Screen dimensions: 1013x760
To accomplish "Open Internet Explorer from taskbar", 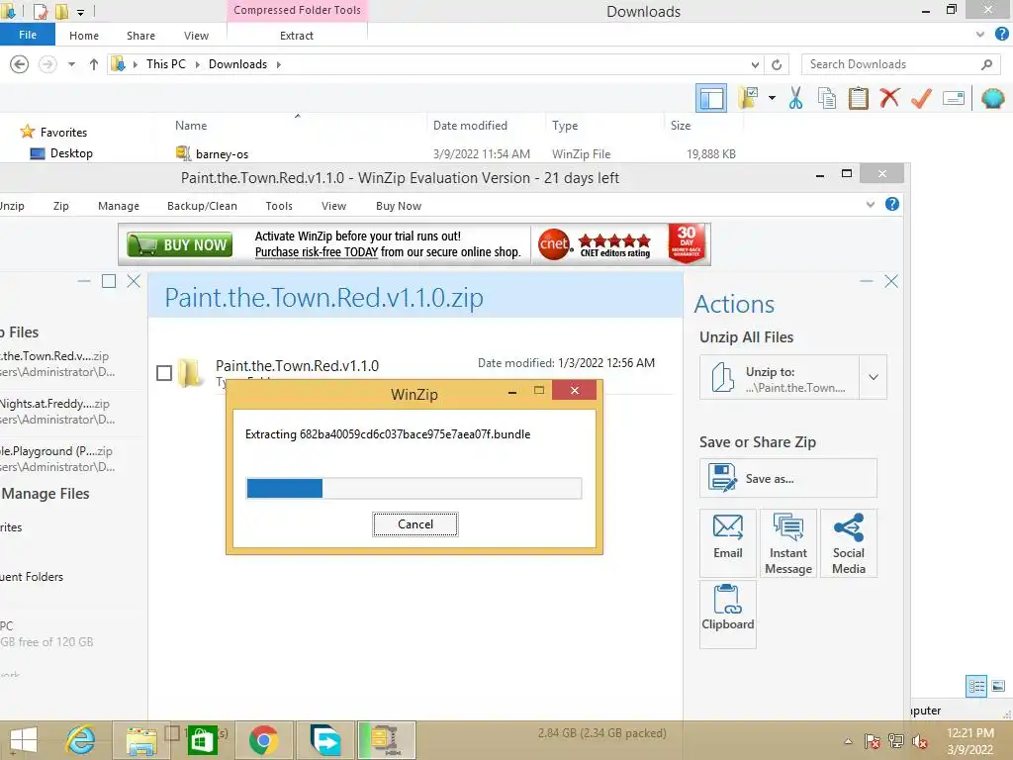I will pos(80,740).
